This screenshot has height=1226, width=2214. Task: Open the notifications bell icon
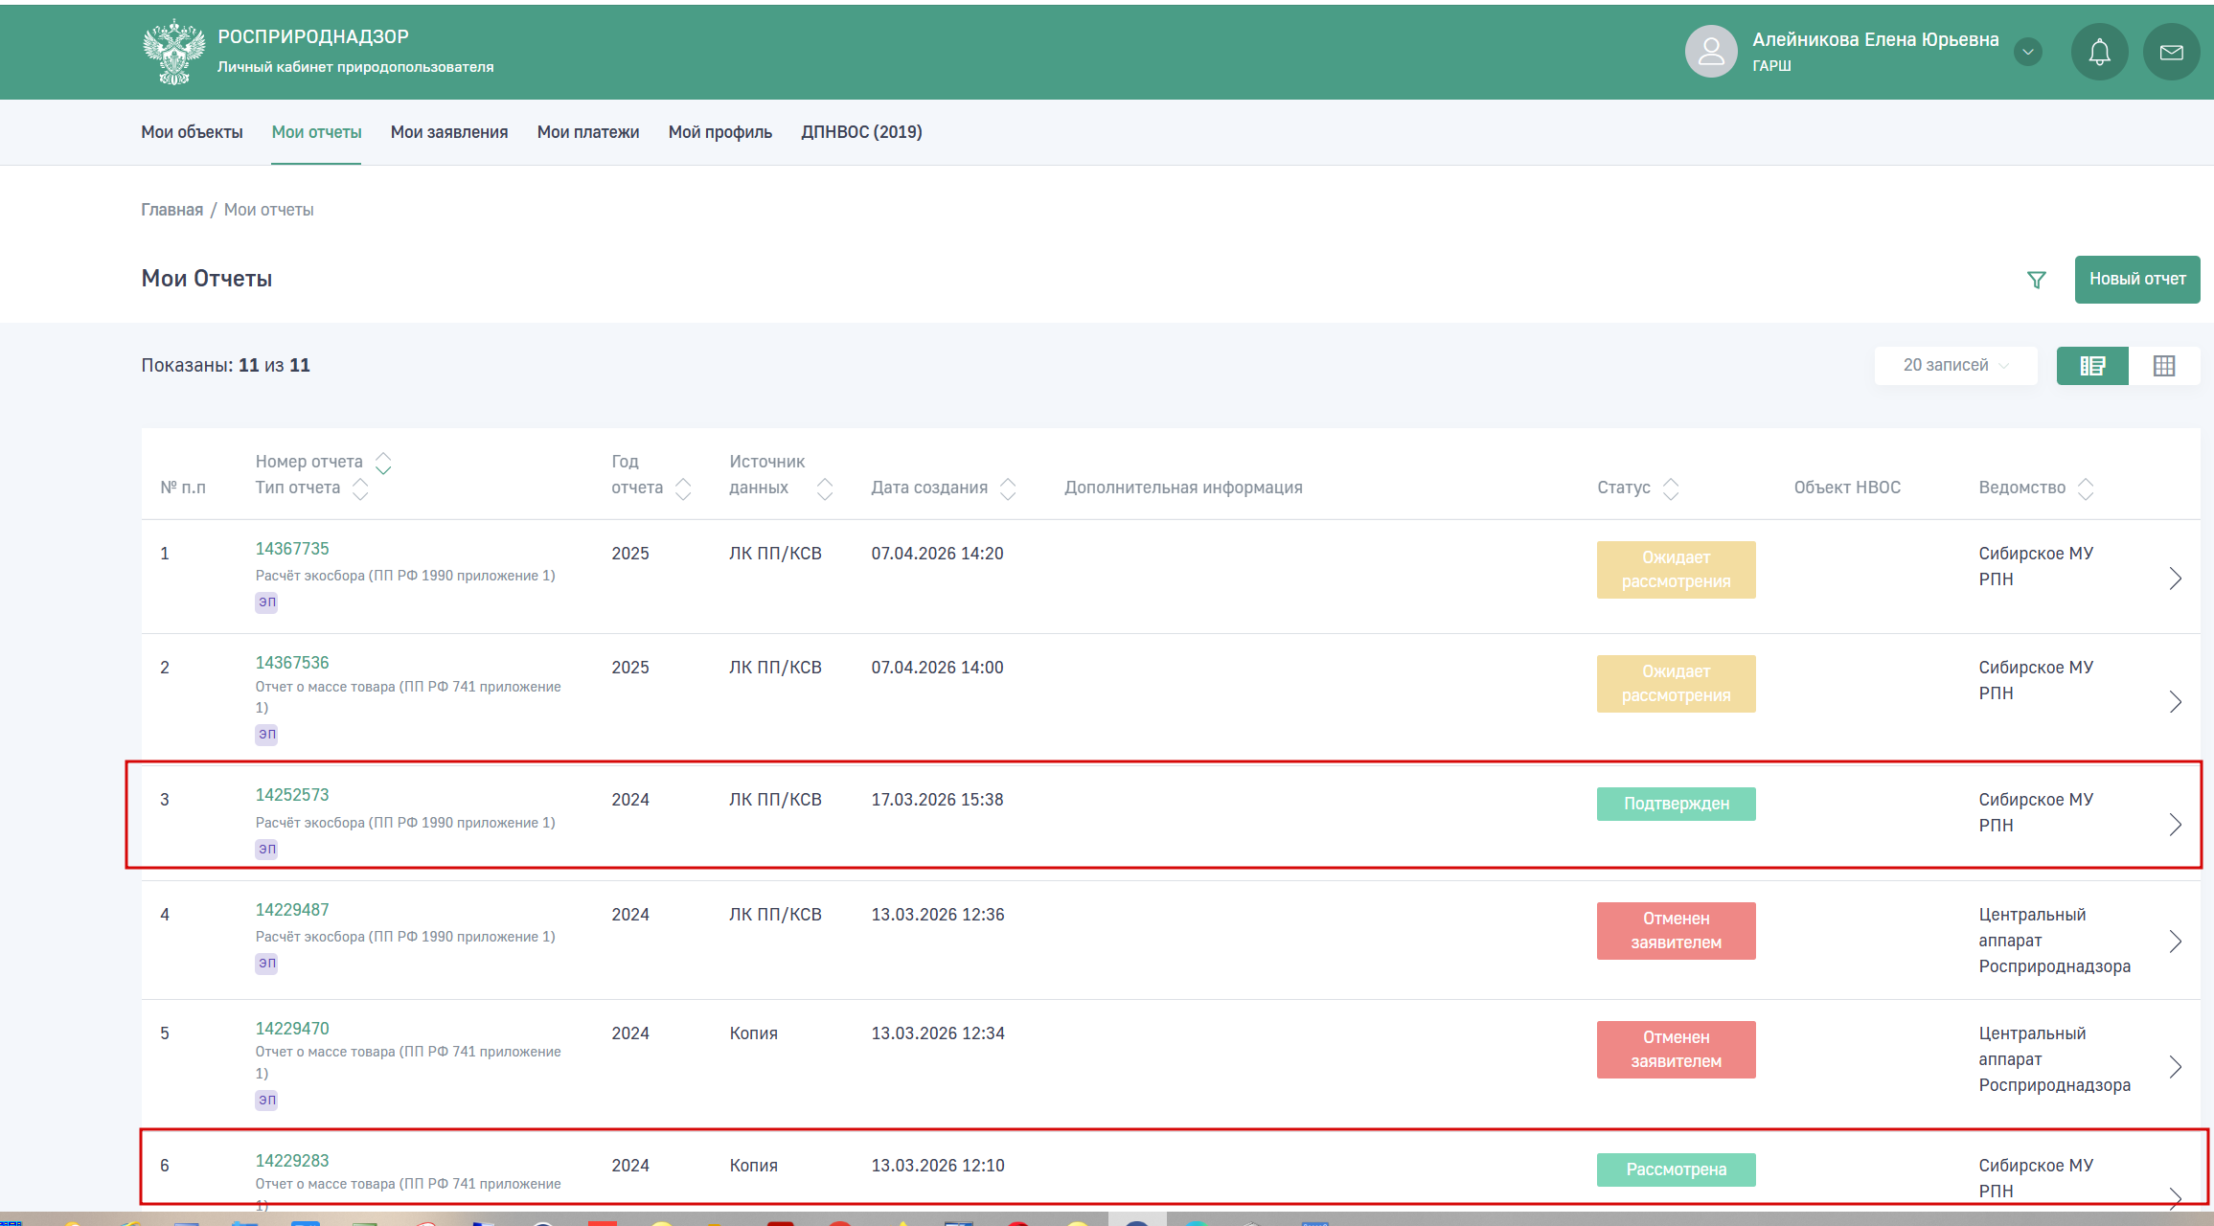point(2099,53)
